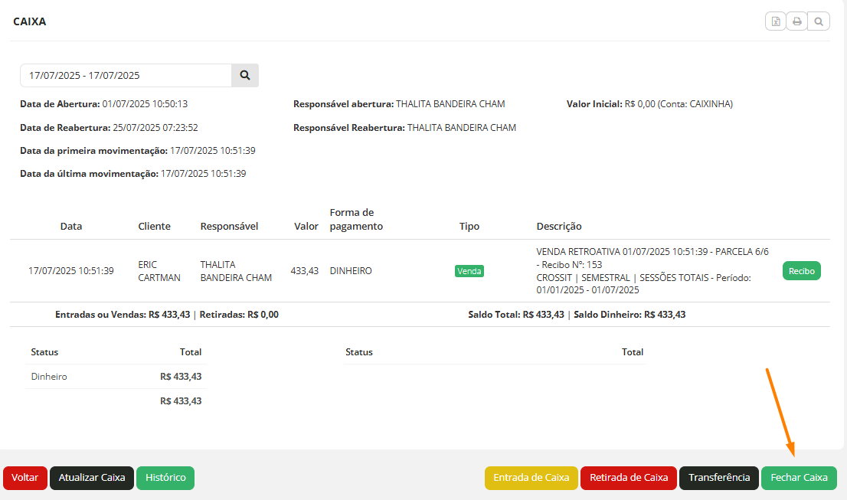Select the Valor Inicial R$ 0,00 text
The image size is (847, 500).
(x=649, y=103)
